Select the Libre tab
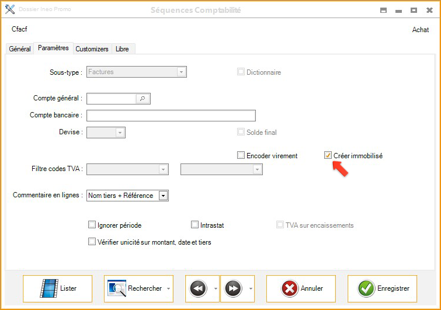The height and width of the screenshot is (310, 441). pyautogui.click(x=122, y=49)
